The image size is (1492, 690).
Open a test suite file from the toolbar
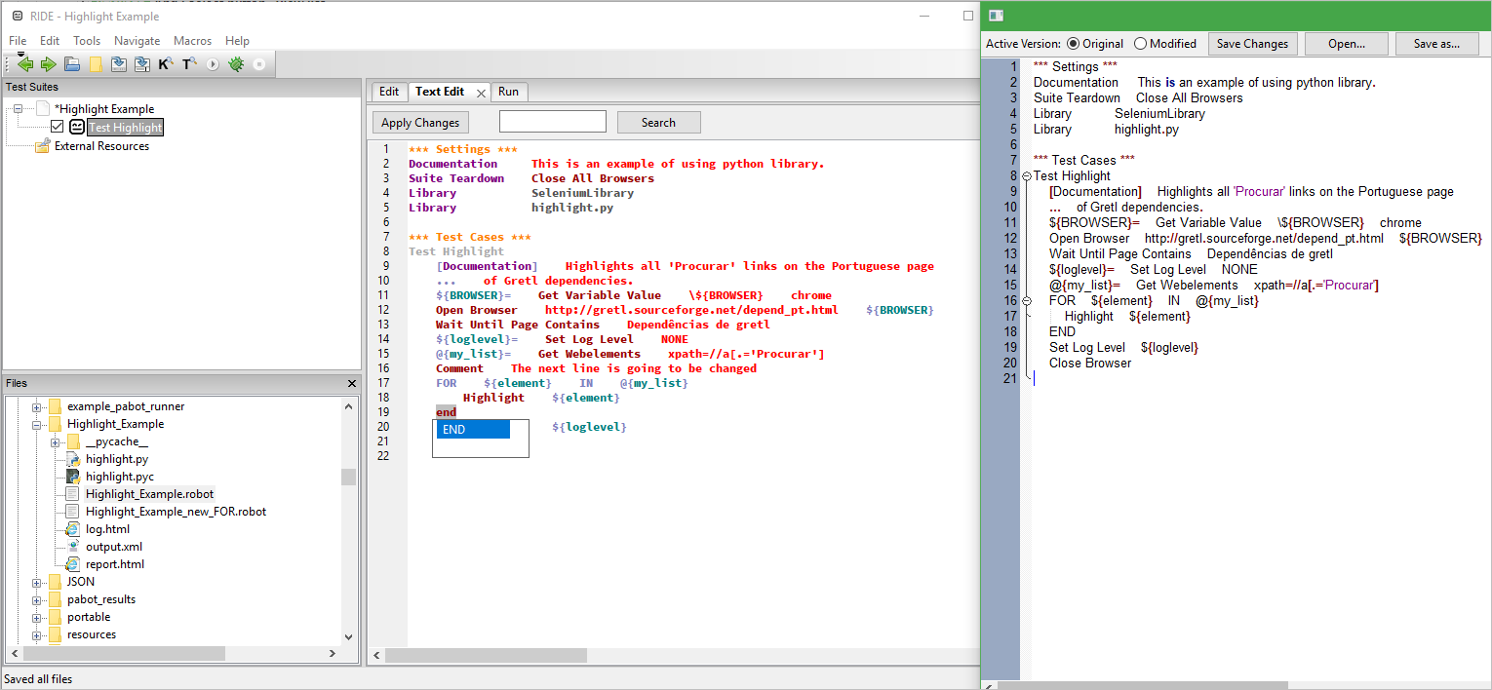tap(70, 64)
